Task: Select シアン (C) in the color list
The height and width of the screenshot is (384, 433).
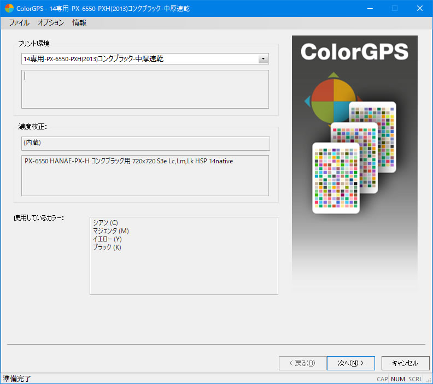Action: 105,223
